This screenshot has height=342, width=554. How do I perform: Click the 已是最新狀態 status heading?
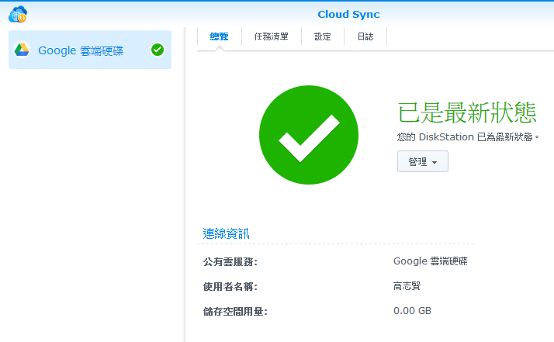pos(467,112)
